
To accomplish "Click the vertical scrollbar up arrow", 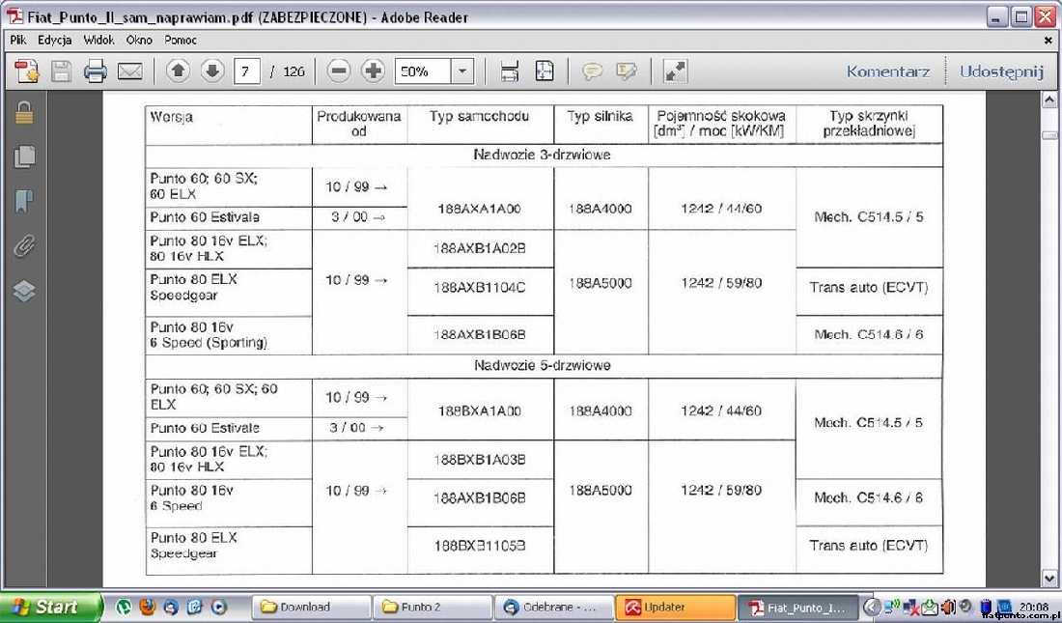I will tap(1049, 101).
